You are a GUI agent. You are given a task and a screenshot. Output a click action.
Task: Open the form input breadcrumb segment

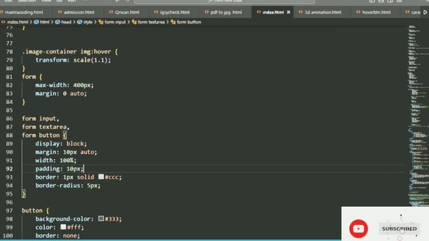(112, 22)
